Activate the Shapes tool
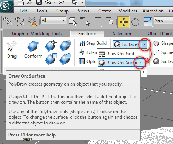This screenshot has width=173, height=144. pos(163,43)
